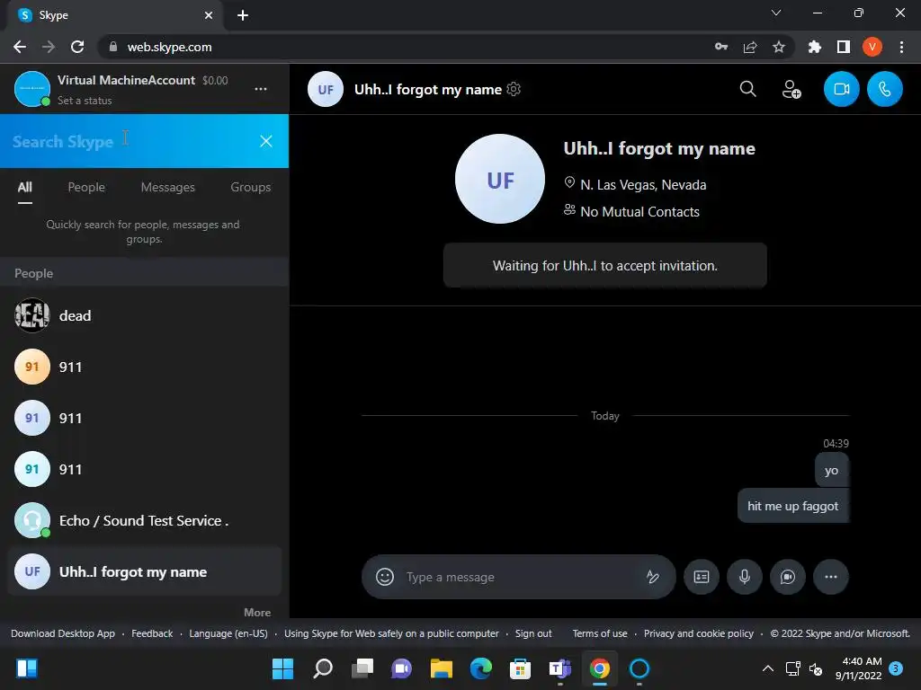Open Windows taskbar search
Viewport: 921px width, 690px height.
pos(323,668)
